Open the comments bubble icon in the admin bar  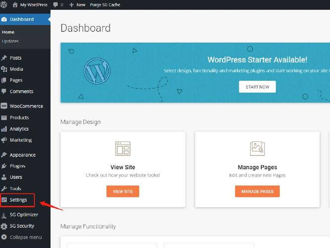[55, 4]
